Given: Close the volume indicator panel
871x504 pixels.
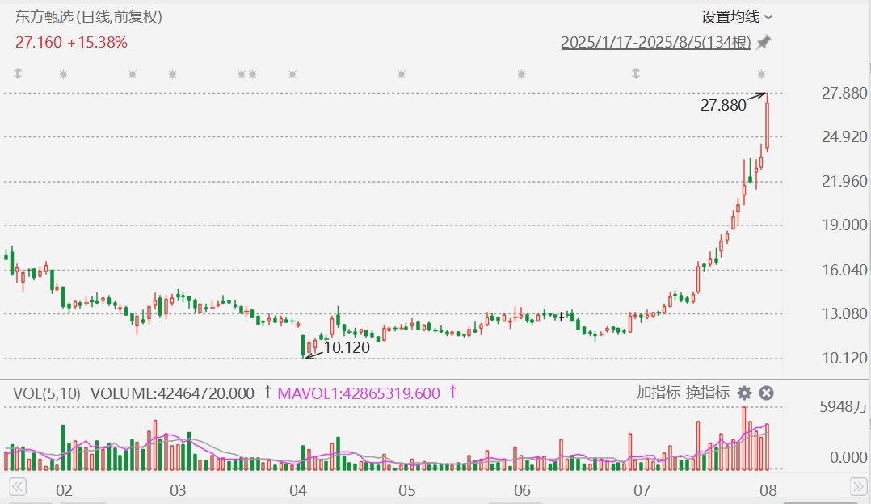Looking at the screenshot, I should [x=767, y=393].
